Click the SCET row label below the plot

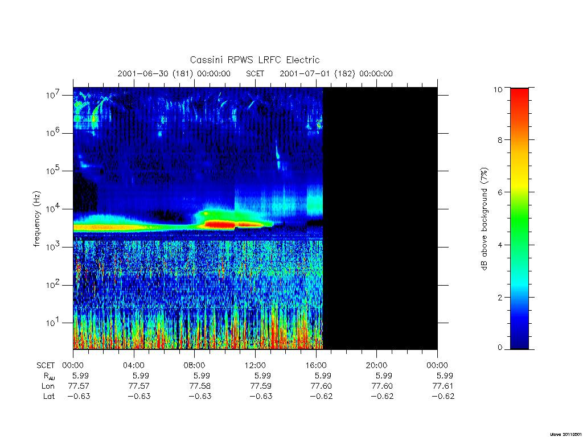coord(46,365)
